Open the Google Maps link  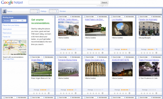point(10,59)
